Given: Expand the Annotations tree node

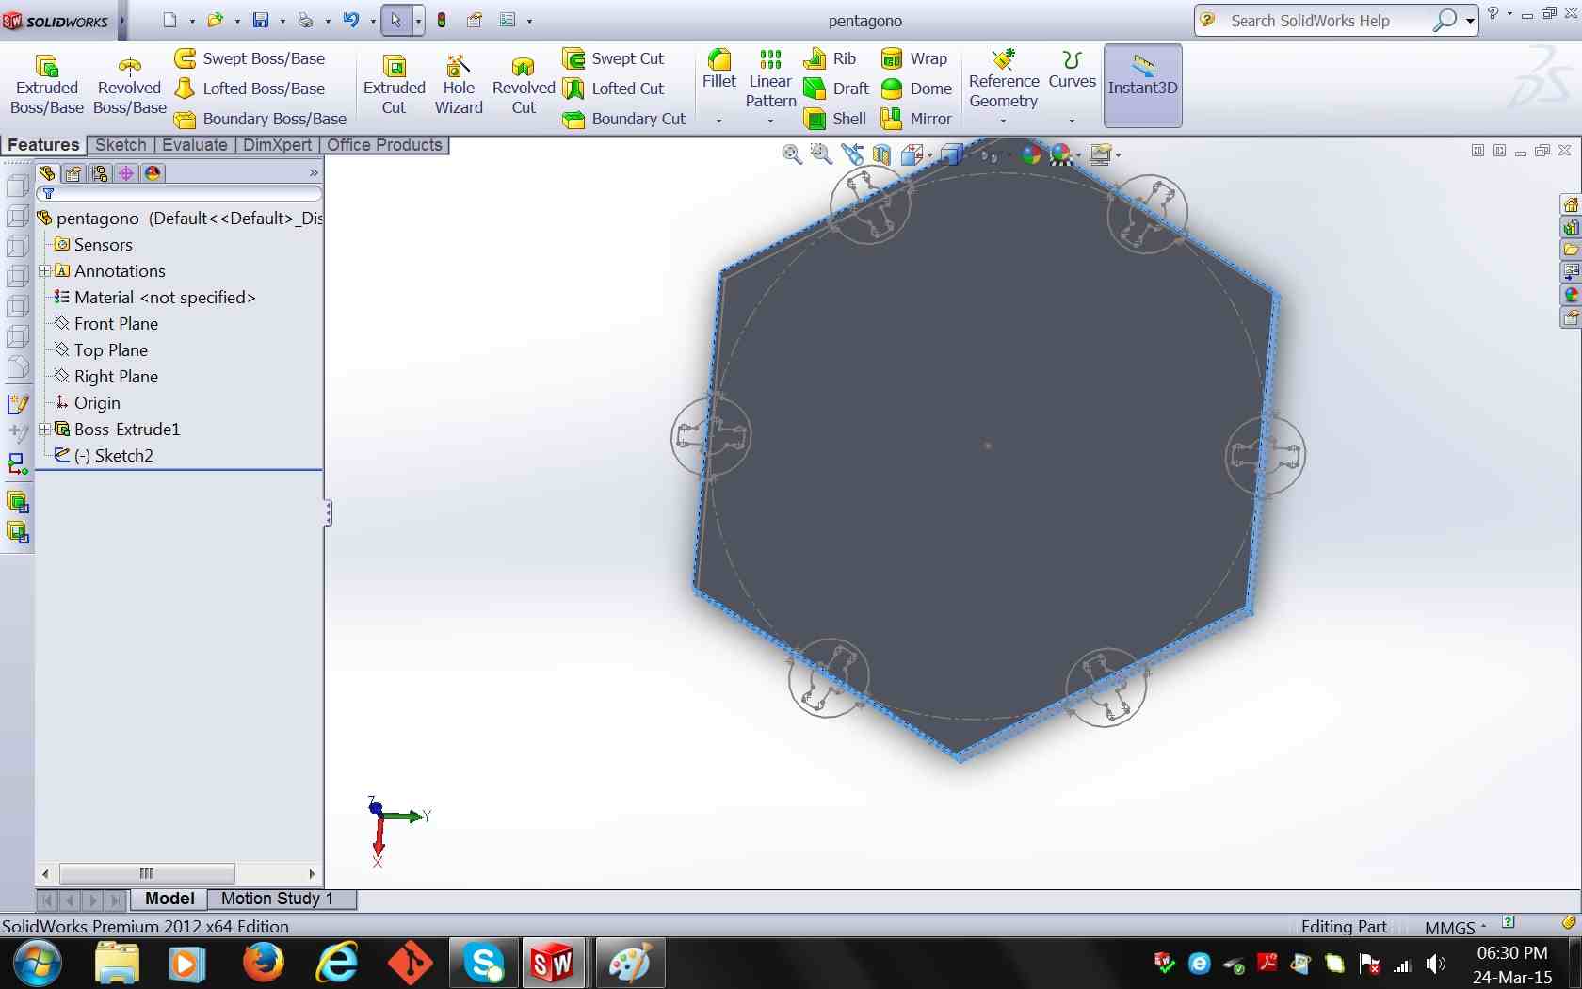Looking at the screenshot, I should (44, 271).
